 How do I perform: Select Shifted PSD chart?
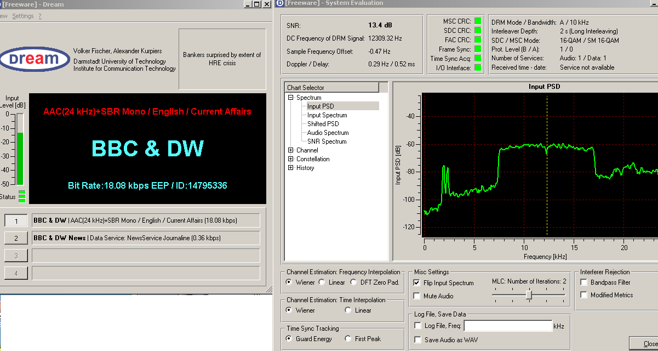click(x=323, y=124)
